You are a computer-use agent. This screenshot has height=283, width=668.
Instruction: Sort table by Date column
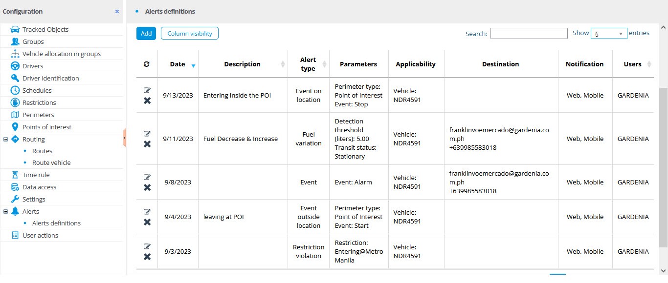[178, 64]
